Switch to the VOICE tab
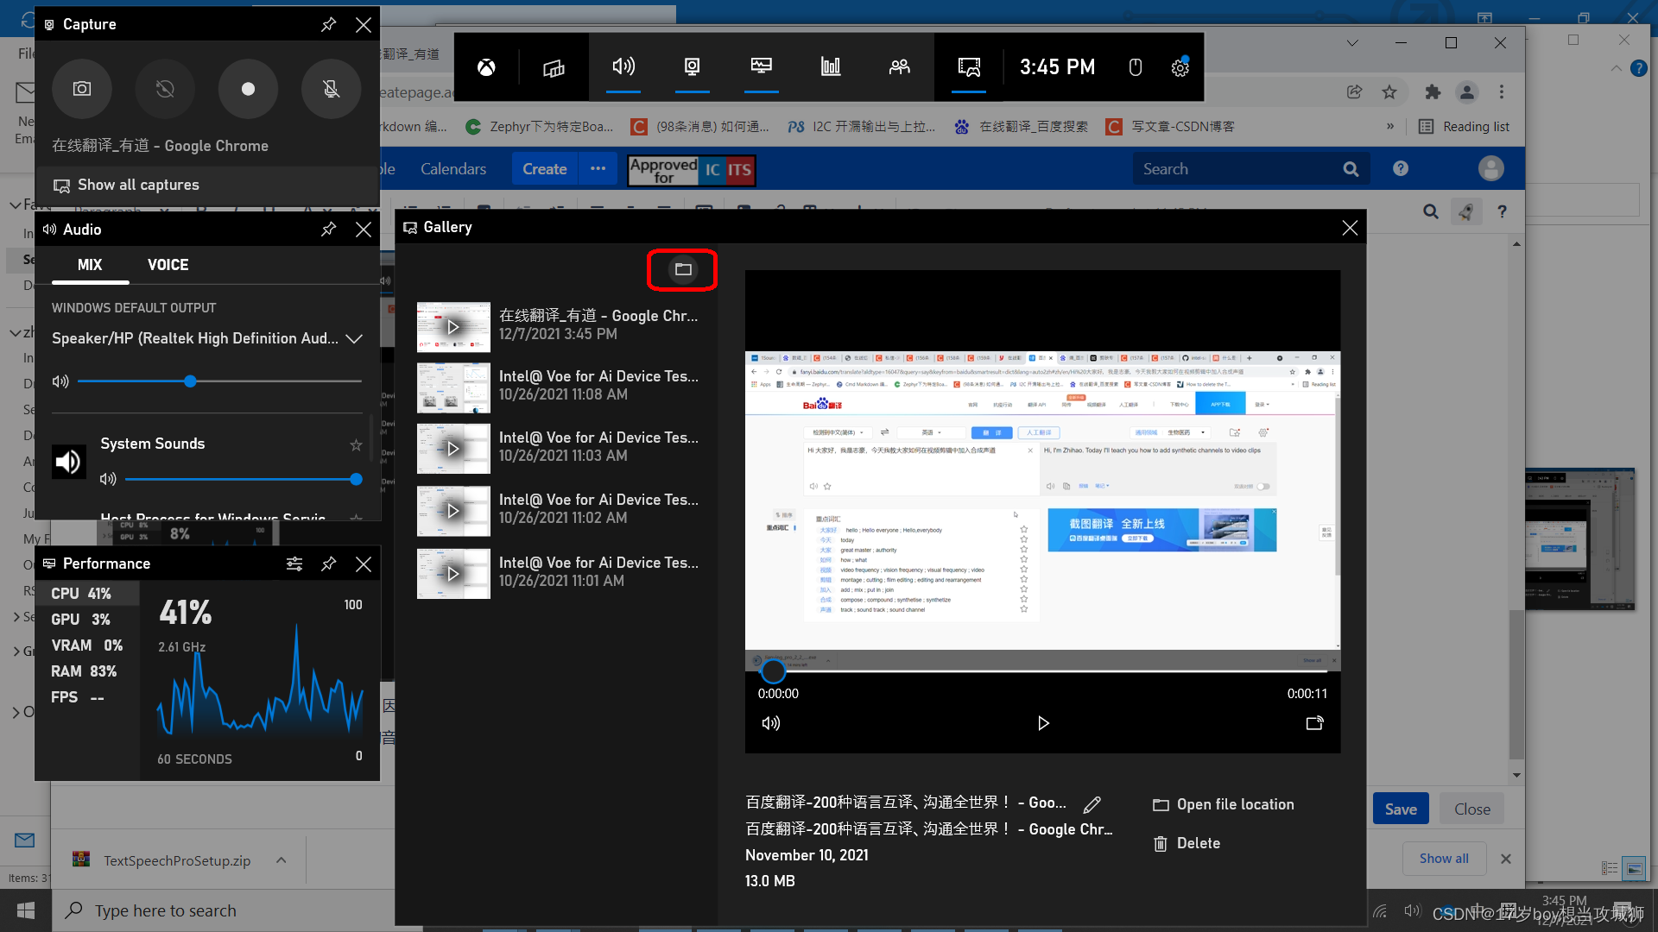1658x932 pixels. [x=168, y=265]
